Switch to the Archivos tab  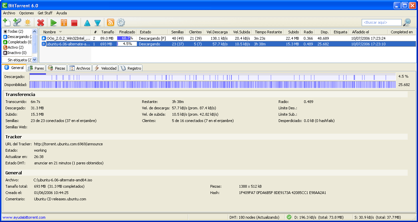(80, 68)
